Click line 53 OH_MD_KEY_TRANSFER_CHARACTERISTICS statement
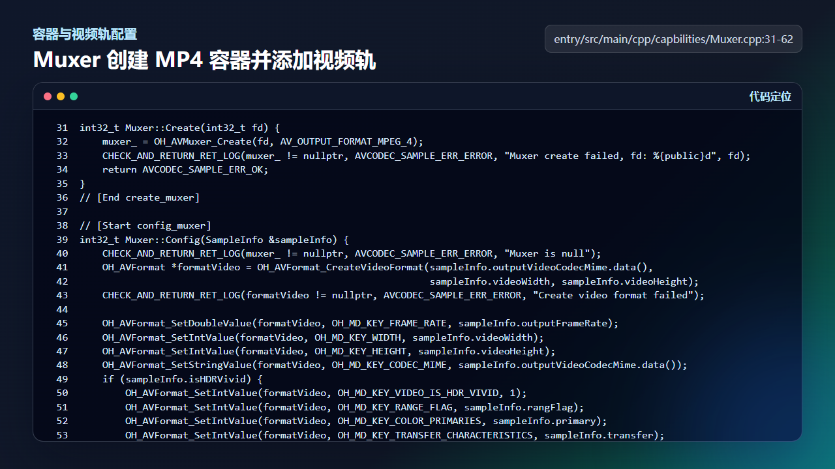The image size is (835, 469). point(395,435)
